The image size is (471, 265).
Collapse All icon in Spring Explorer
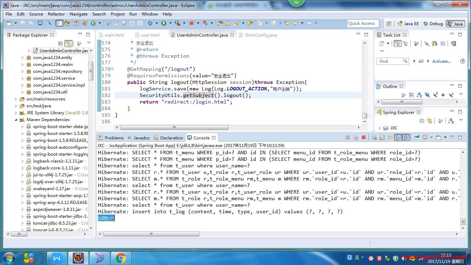422,121
